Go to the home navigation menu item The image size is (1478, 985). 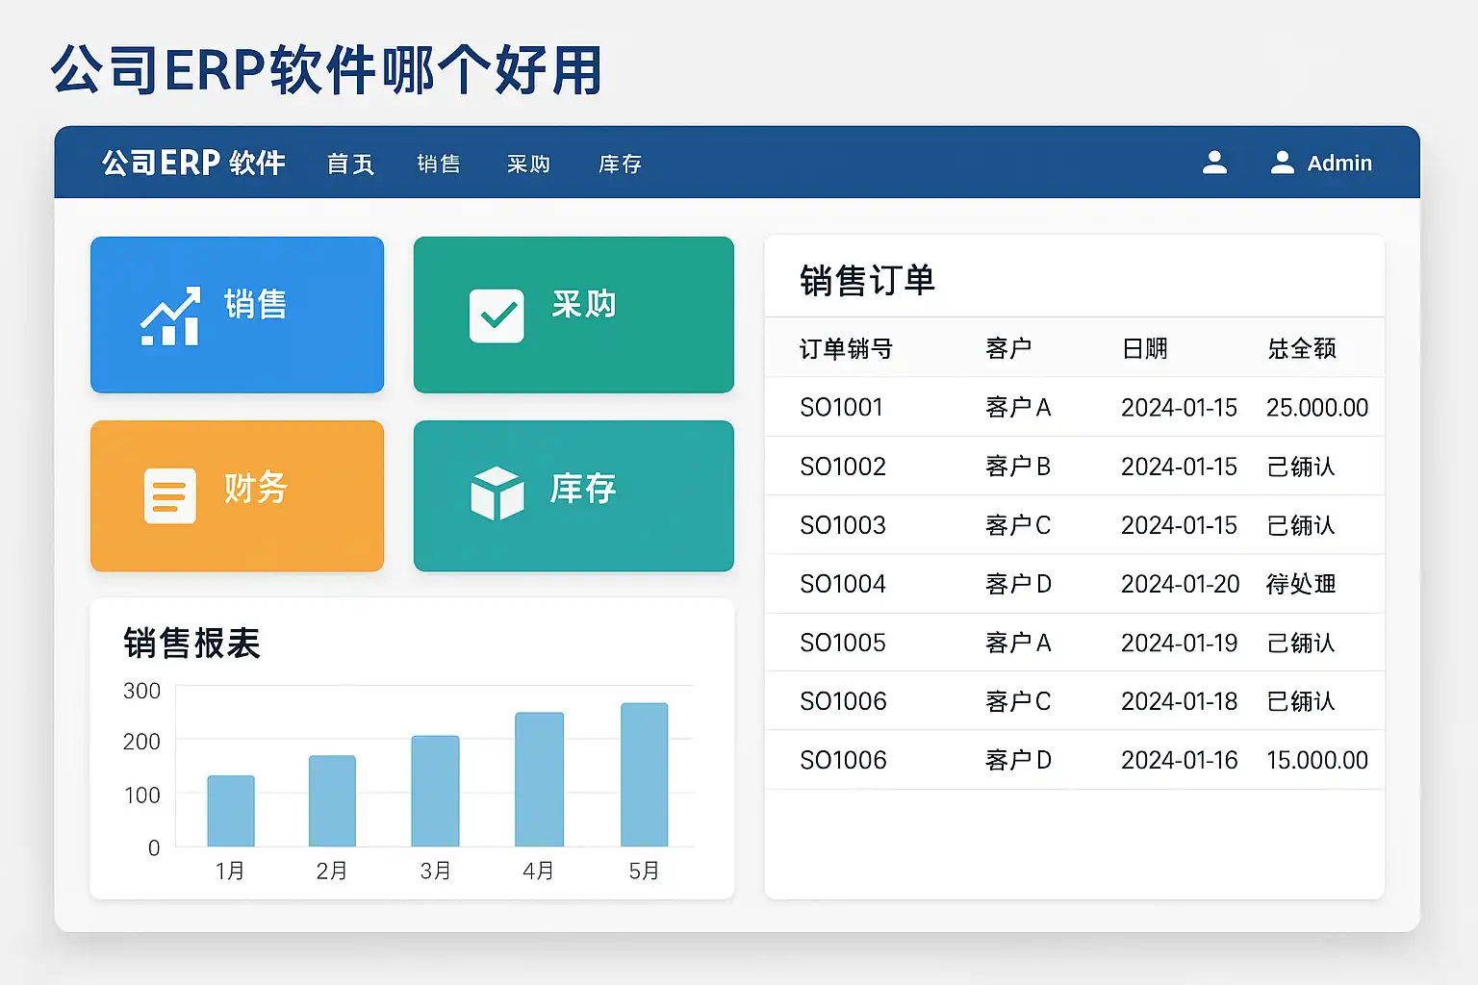click(x=350, y=164)
